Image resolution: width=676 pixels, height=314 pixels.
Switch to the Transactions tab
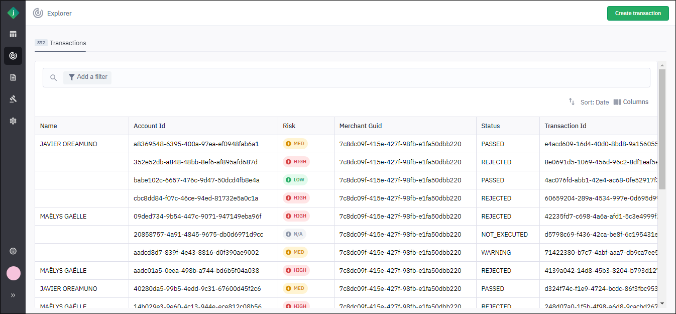point(60,43)
